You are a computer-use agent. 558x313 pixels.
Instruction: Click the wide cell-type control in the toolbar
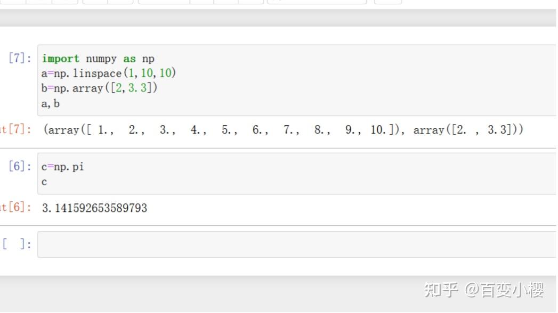(x=317, y=3)
